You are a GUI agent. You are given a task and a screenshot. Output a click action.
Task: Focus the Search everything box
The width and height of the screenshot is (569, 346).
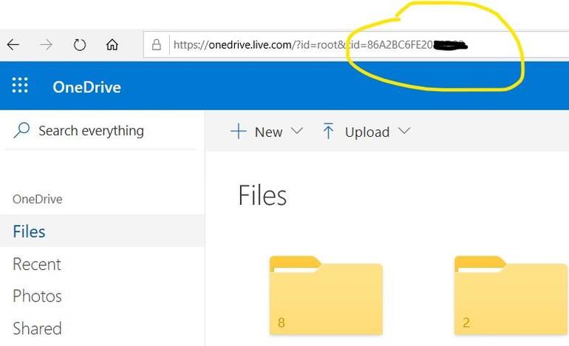point(102,131)
